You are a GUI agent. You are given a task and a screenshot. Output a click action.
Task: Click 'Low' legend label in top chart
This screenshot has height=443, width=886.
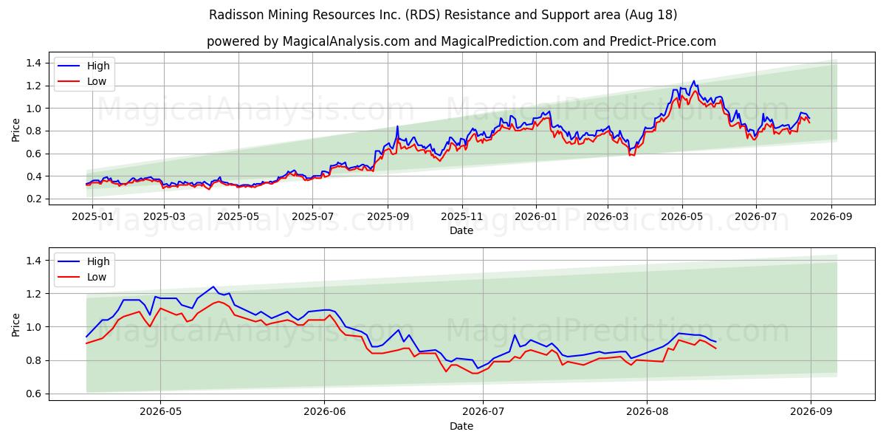(x=97, y=81)
